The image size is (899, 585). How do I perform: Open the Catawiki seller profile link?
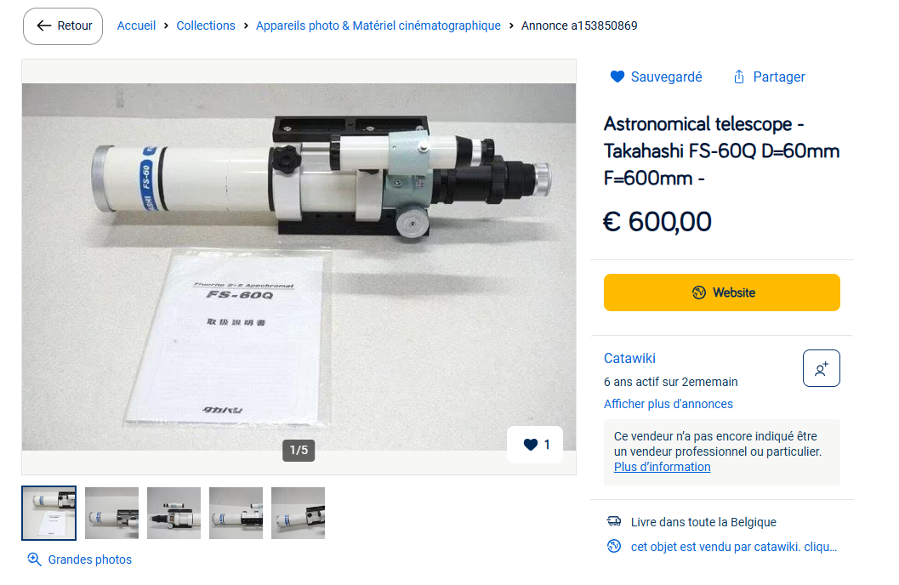tap(629, 359)
